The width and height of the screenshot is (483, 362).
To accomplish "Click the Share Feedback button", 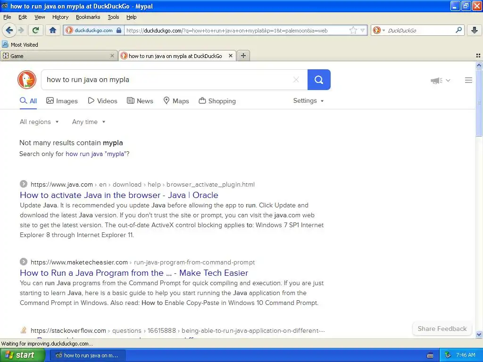I will (442, 329).
